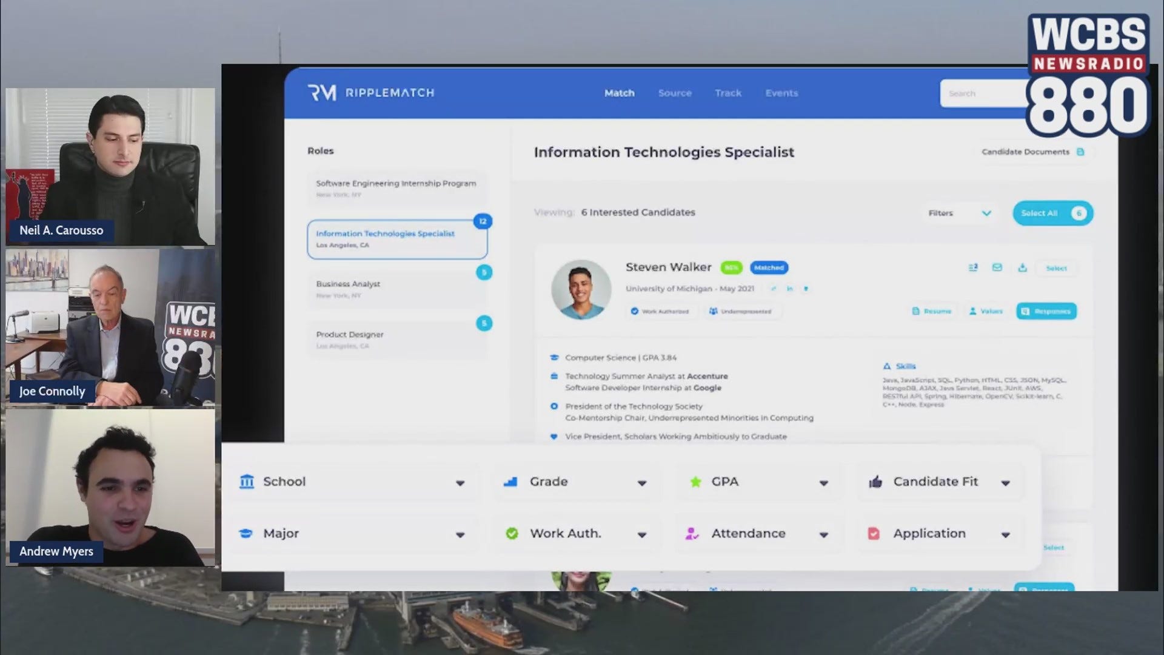Click the Underrepresented badge icon
The width and height of the screenshot is (1164, 655).
pos(714,311)
